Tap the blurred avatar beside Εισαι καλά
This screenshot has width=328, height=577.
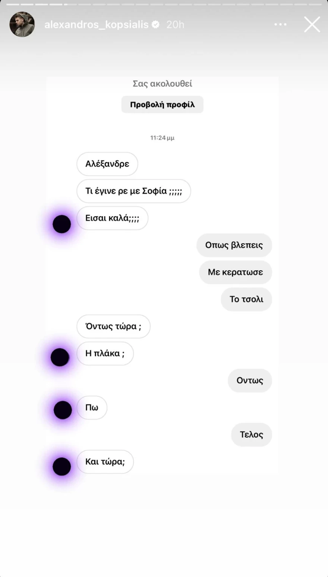(62, 224)
